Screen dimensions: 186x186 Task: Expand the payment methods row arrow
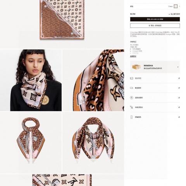179,78
